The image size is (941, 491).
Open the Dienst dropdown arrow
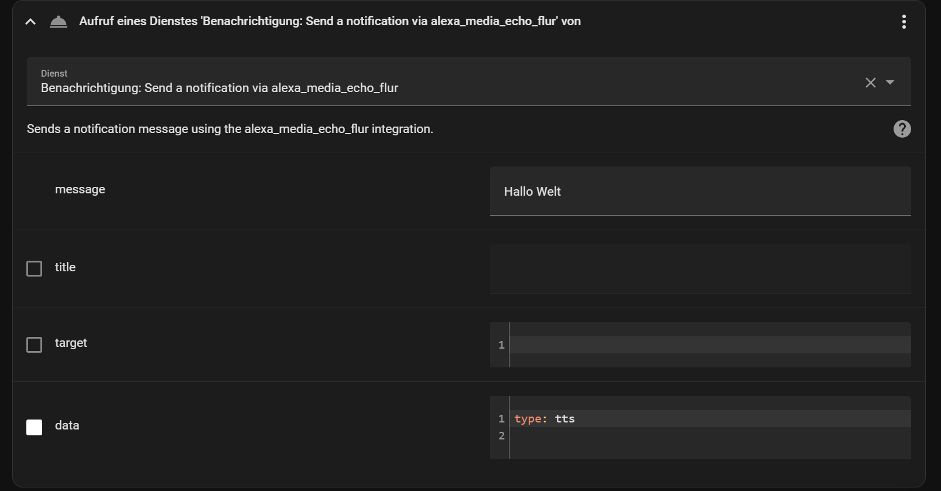(x=890, y=83)
